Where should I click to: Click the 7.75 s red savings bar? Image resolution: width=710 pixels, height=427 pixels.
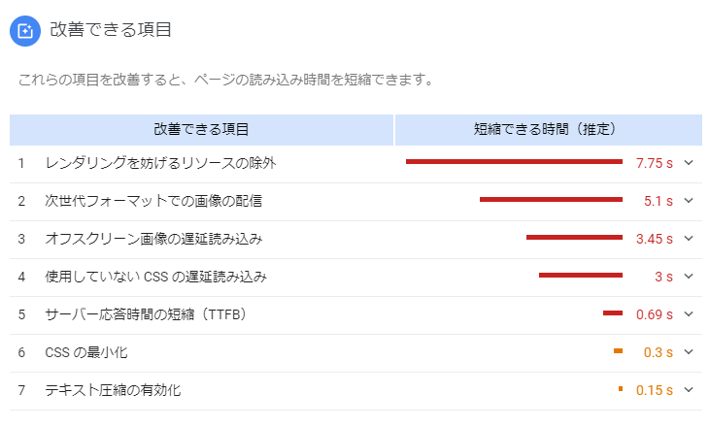click(514, 162)
